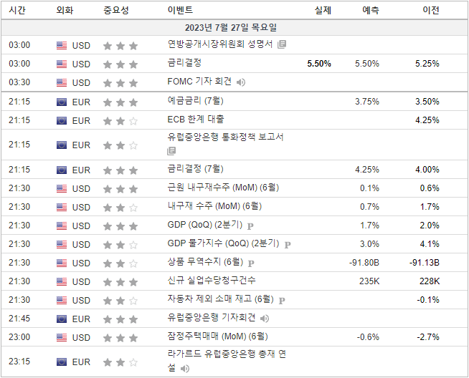469x378 pixels.
Task: Click the importance stars in the 잠정주택매매 row
Action: tap(120, 337)
